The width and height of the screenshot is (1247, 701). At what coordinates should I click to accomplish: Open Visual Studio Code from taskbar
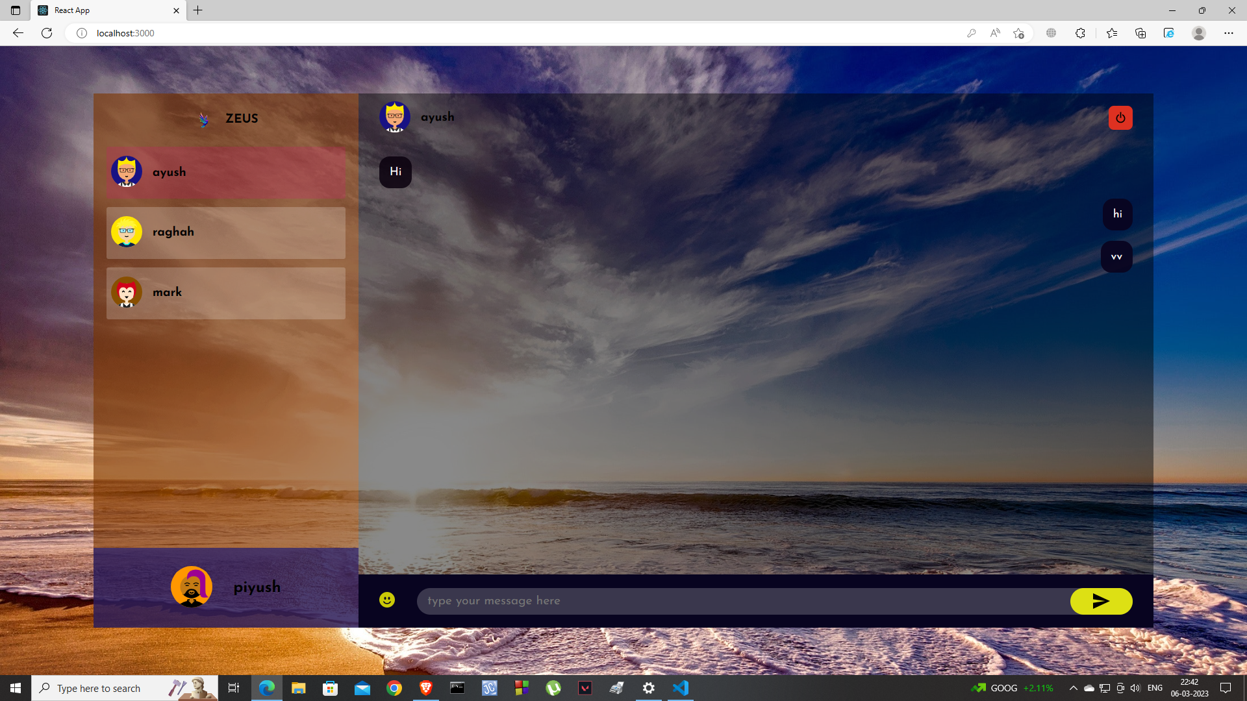680,688
